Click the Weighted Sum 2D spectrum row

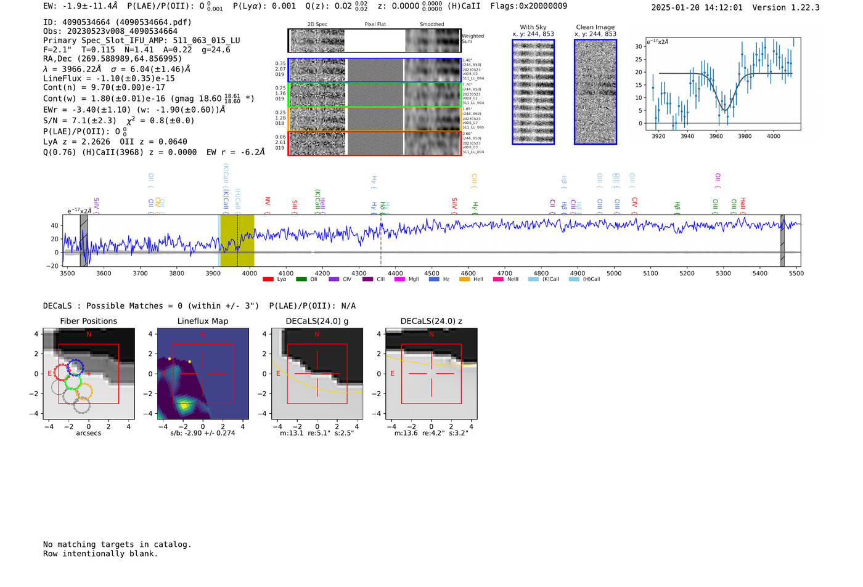pyautogui.click(x=374, y=41)
